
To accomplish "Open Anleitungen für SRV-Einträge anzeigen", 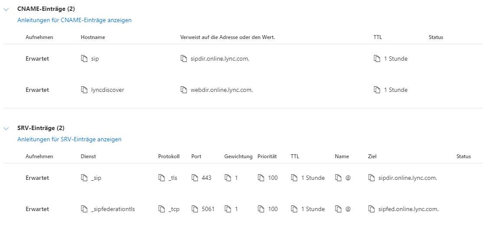I will 69,139.
